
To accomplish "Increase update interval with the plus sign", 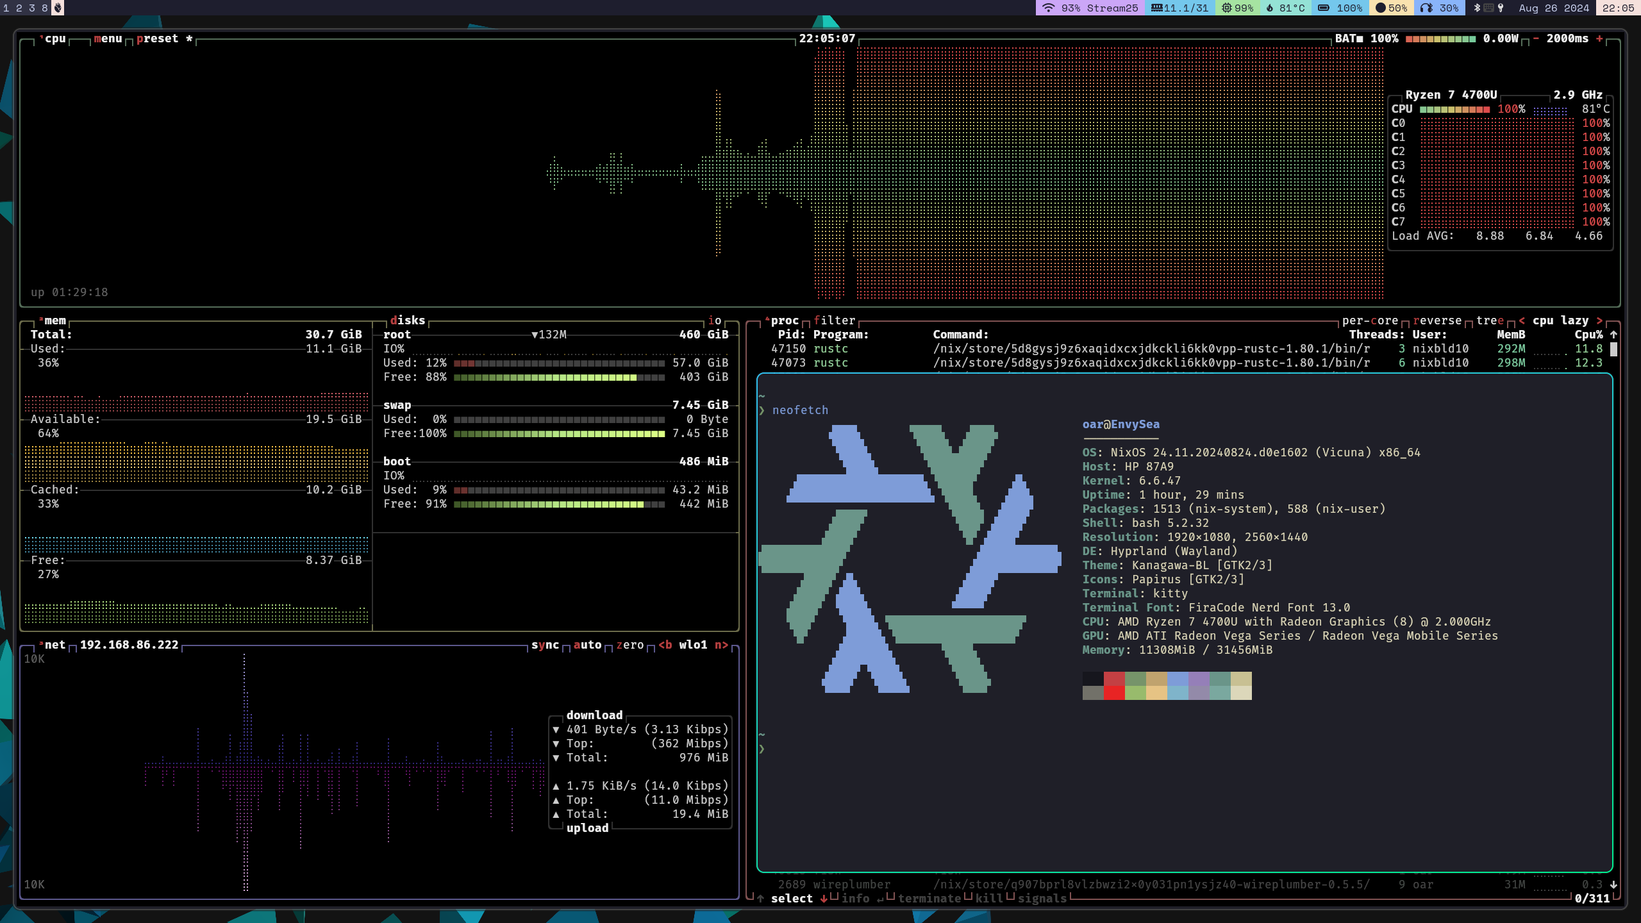I will (1599, 38).
